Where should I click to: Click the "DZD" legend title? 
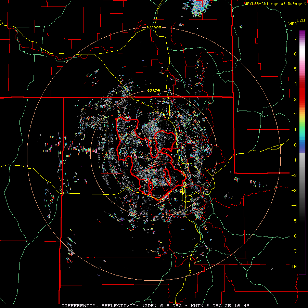(301, 21)
